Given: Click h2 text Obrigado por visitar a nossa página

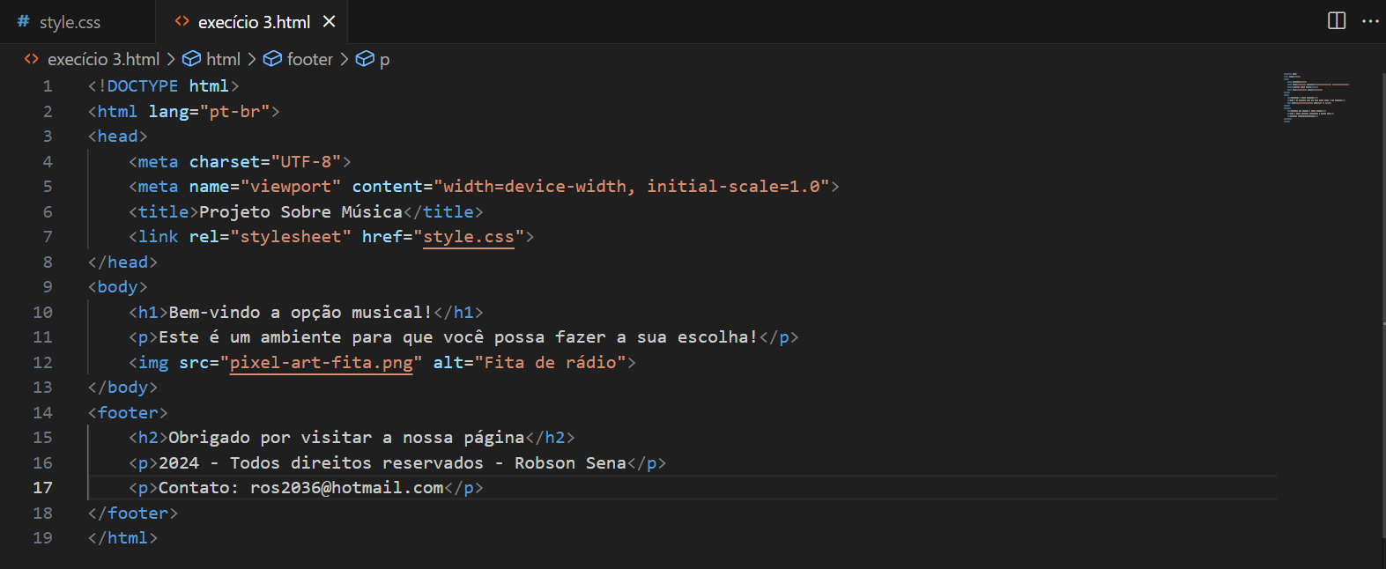Looking at the screenshot, I should pyautogui.click(x=346, y=438).
